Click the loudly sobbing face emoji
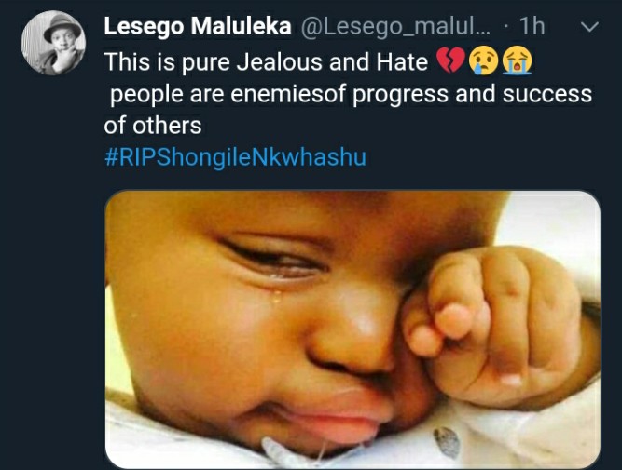 pos(517,61)
